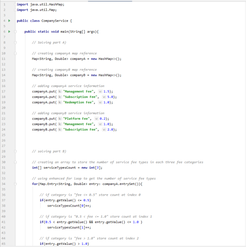Fold the 'Solving part A)' comment block

point(15,43)
